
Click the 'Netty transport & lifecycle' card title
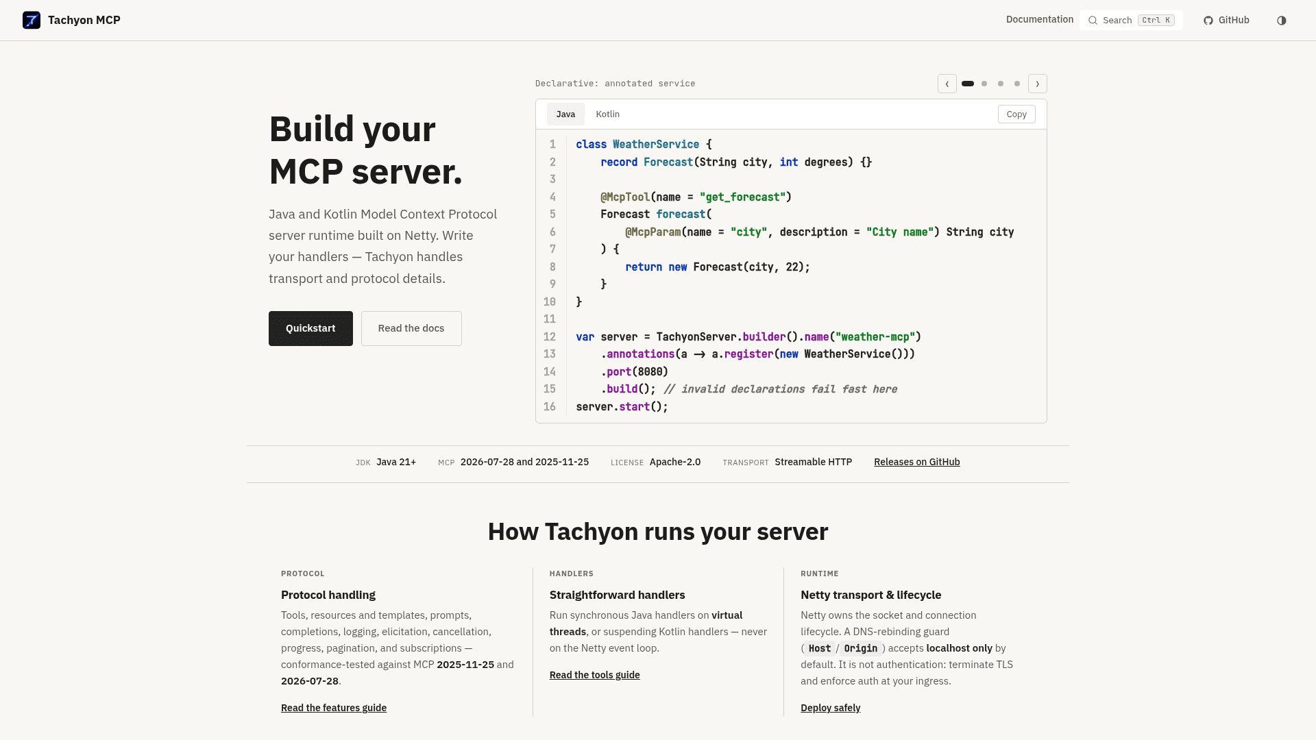(871, 595)
